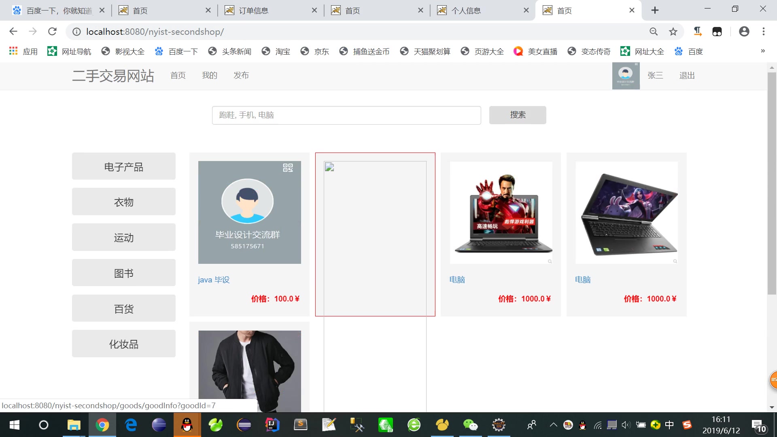Image resolution: width=777 pixels, height=437 pixels.
Task: Click the java 毕设 product title
Action: (x=214, y=280)
